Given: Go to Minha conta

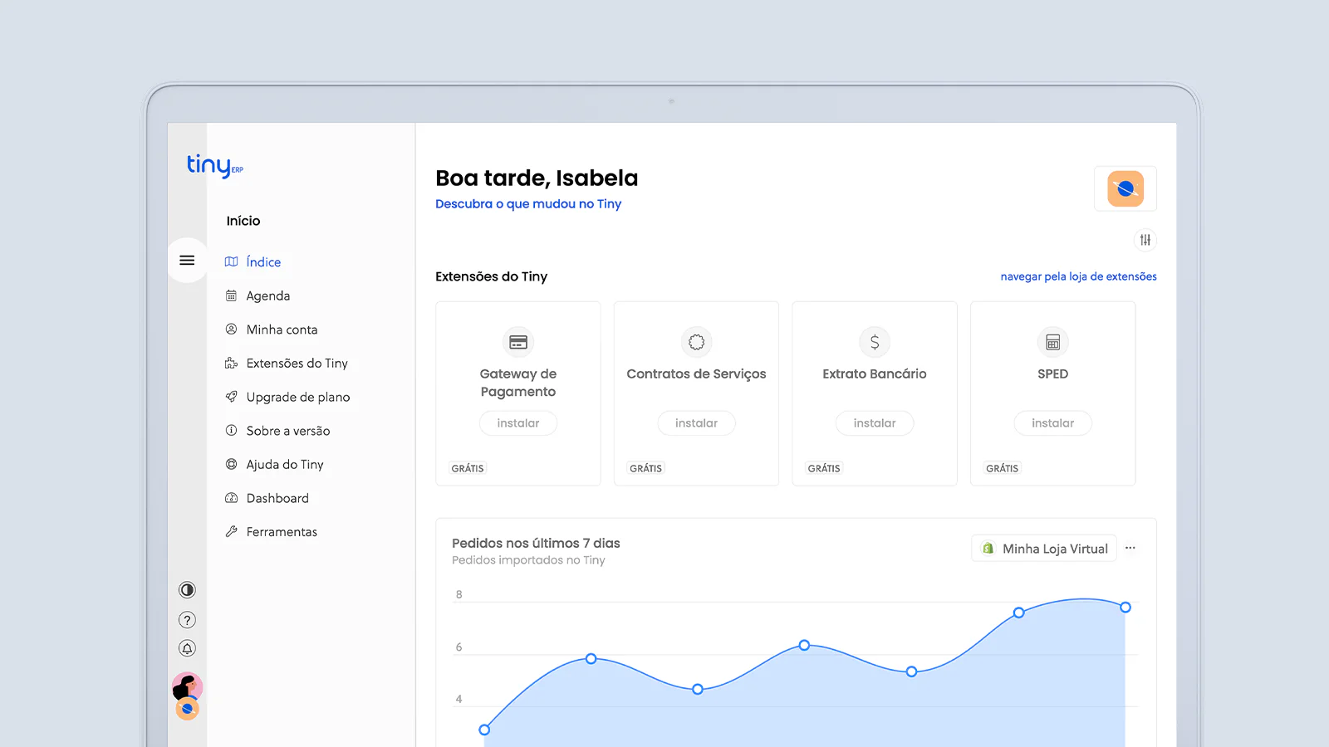Looking at the screenshot, I should pos(282,330).
